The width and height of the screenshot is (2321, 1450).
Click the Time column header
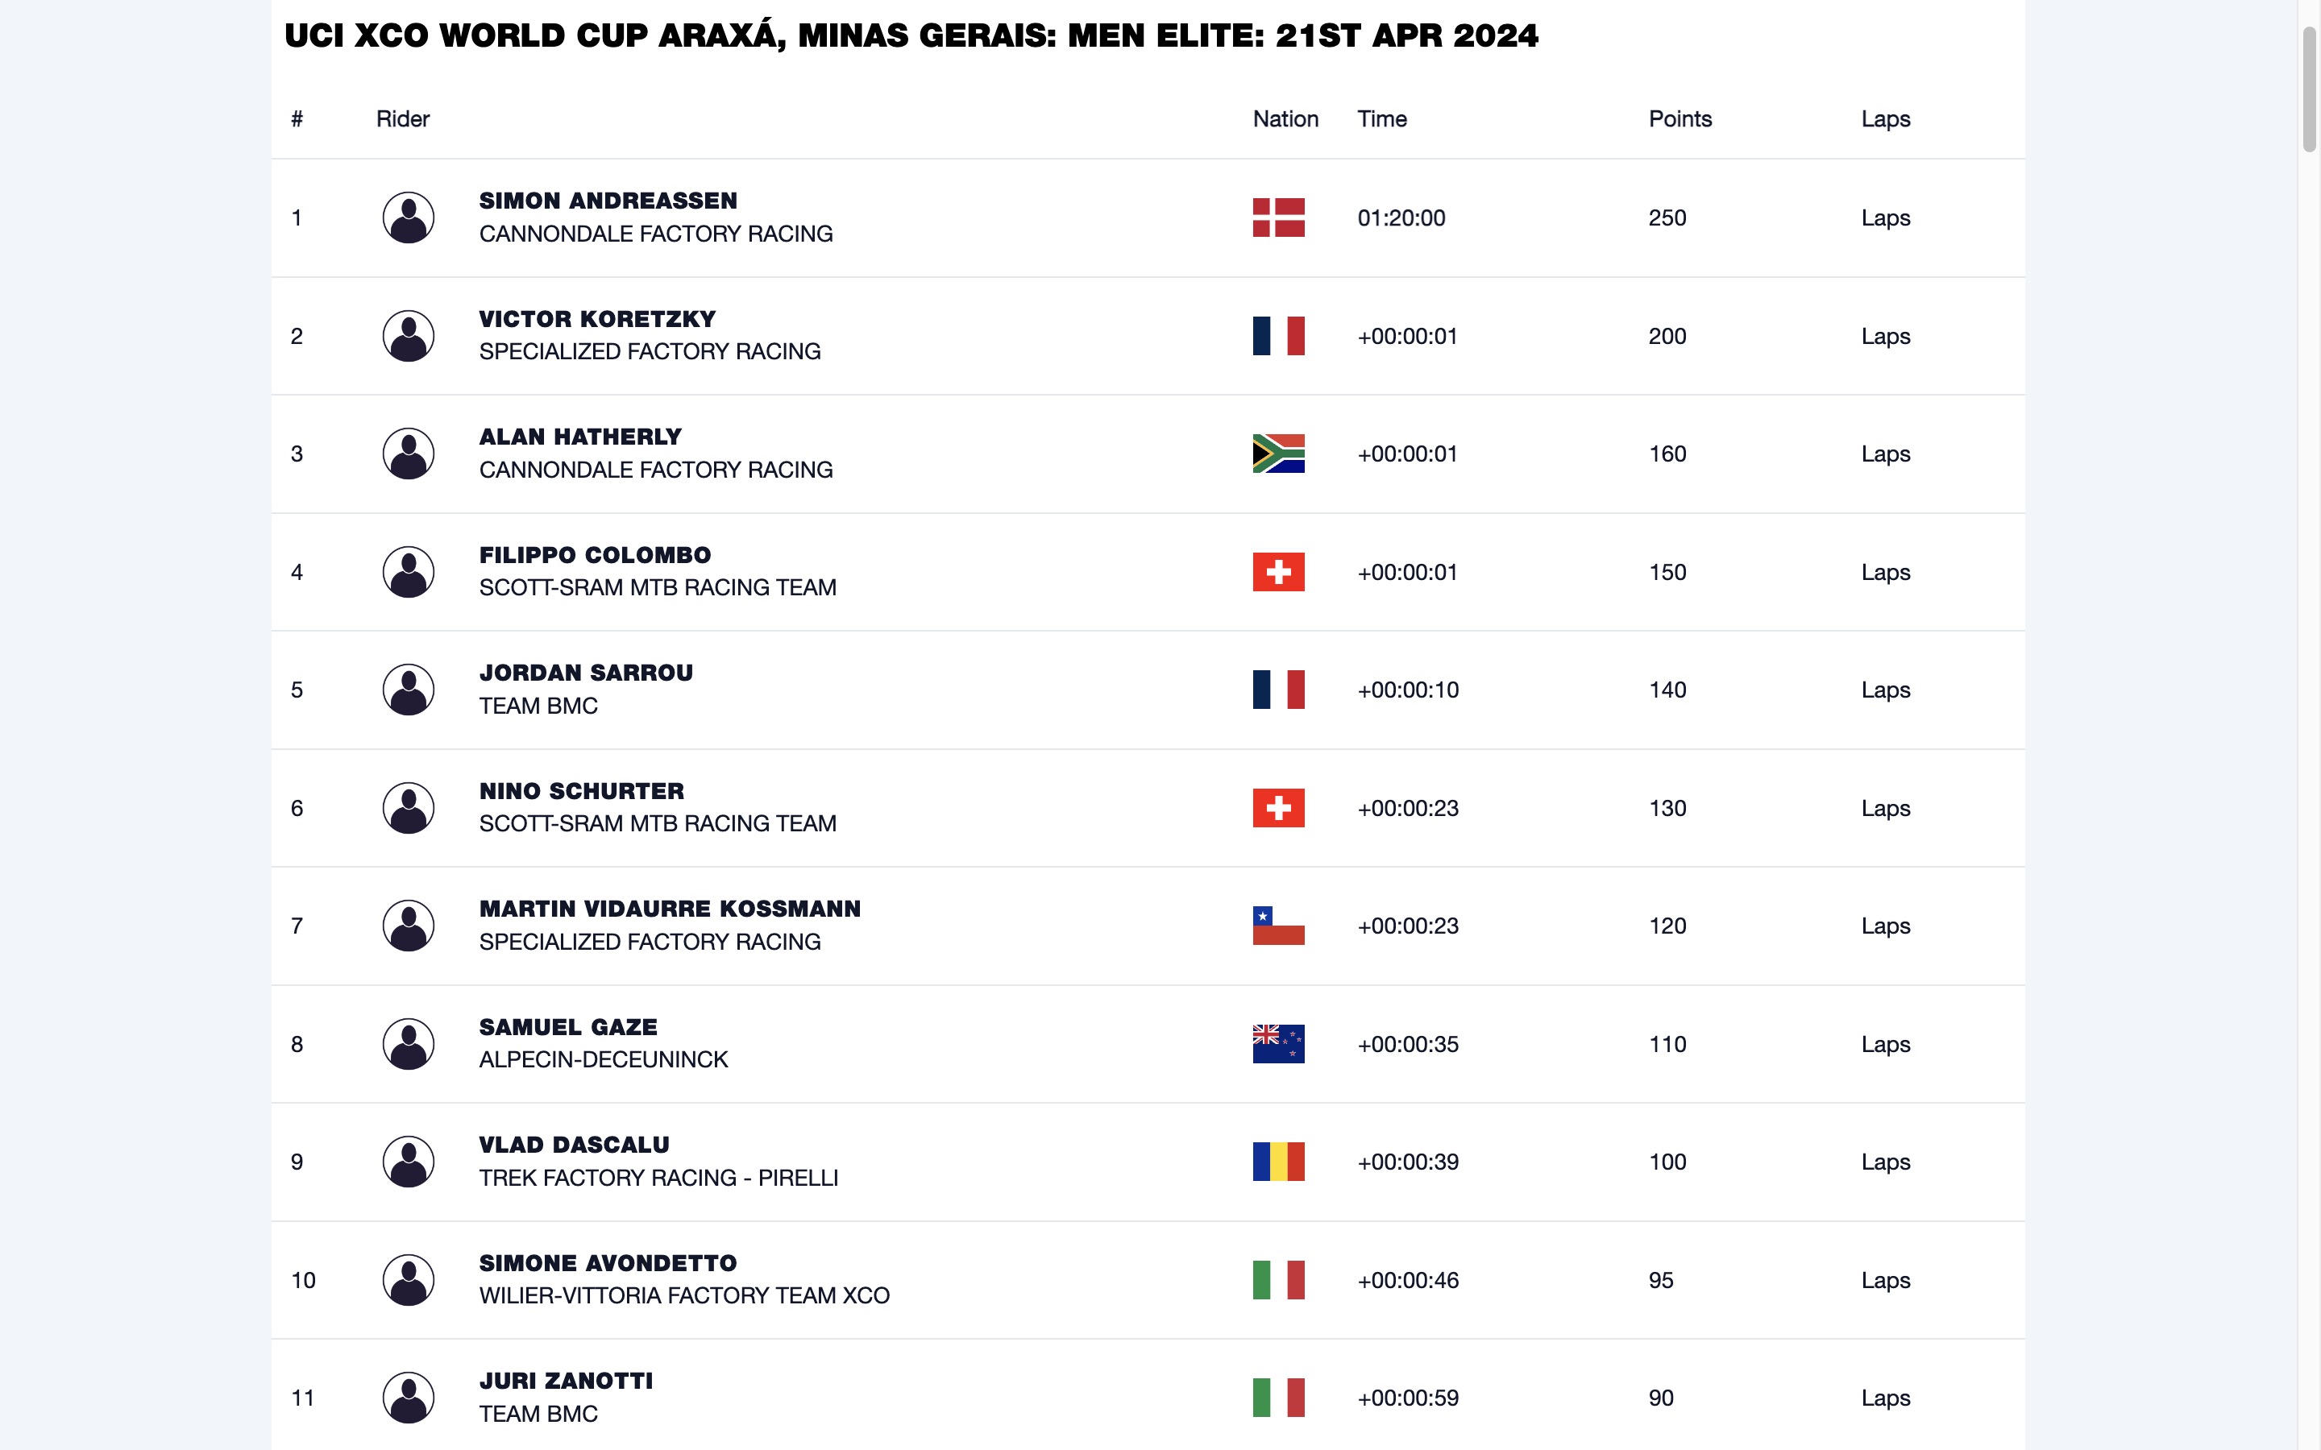pyautogui.click(x=1381, y=119)
